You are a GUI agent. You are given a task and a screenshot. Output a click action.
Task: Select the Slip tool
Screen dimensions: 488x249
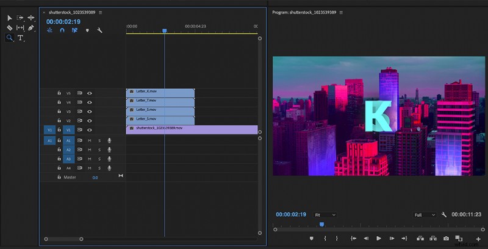(x=20, y=28)
